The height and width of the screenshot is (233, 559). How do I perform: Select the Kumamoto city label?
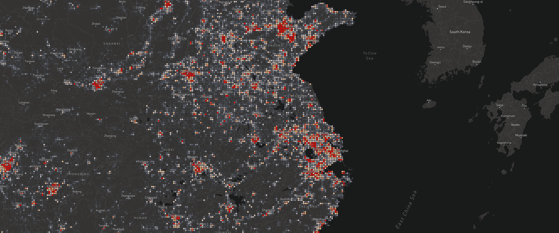(508, 116)
